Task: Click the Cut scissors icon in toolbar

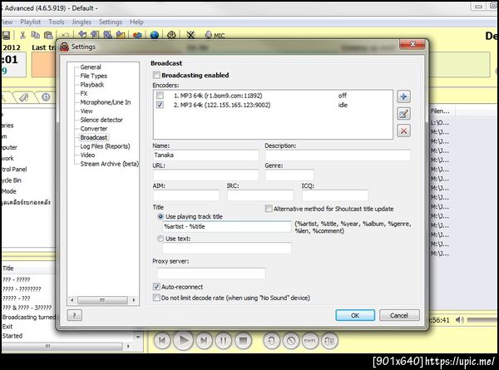Action: [22, 35]
